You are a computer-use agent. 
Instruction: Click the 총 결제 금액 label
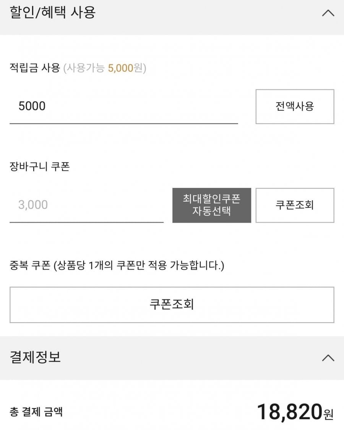[36, 412]
